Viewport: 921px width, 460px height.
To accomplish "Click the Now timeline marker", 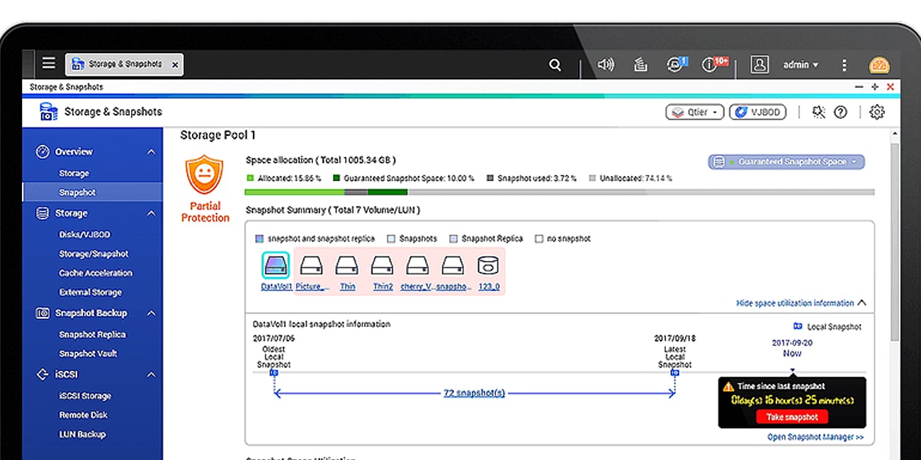I will tap(792, 371).
